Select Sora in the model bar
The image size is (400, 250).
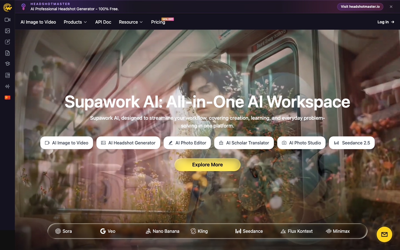coord(64,231)
